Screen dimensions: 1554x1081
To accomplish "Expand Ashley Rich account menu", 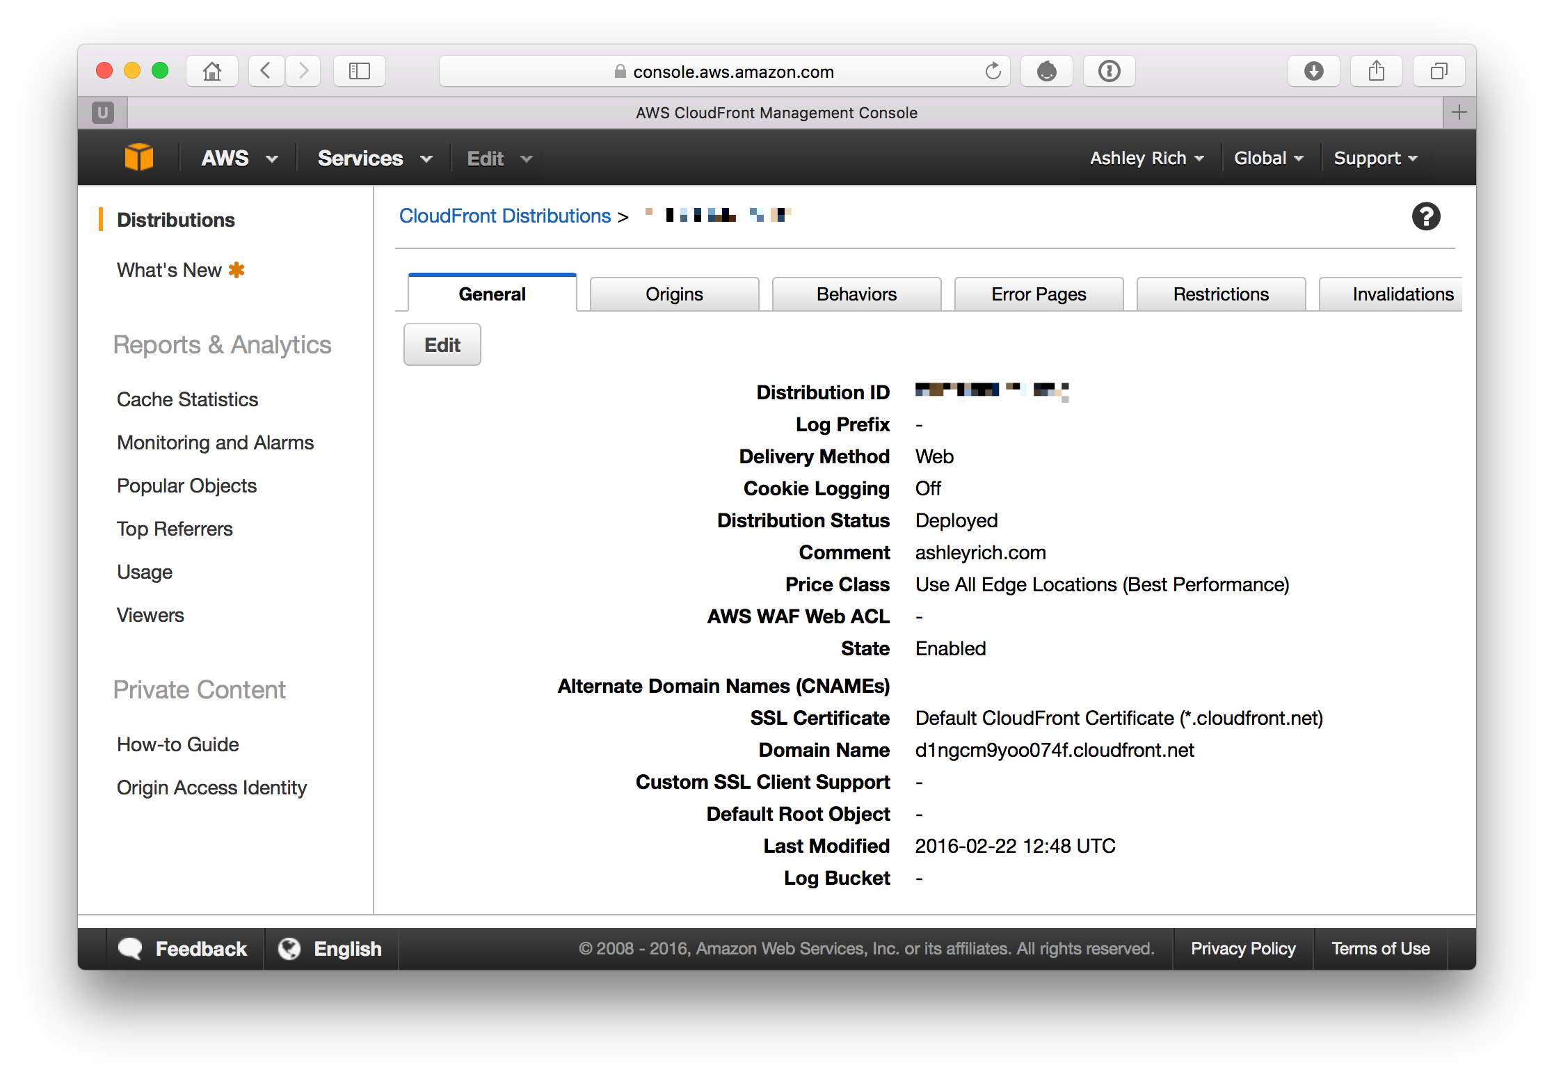I will click(x=1146, y=159).
